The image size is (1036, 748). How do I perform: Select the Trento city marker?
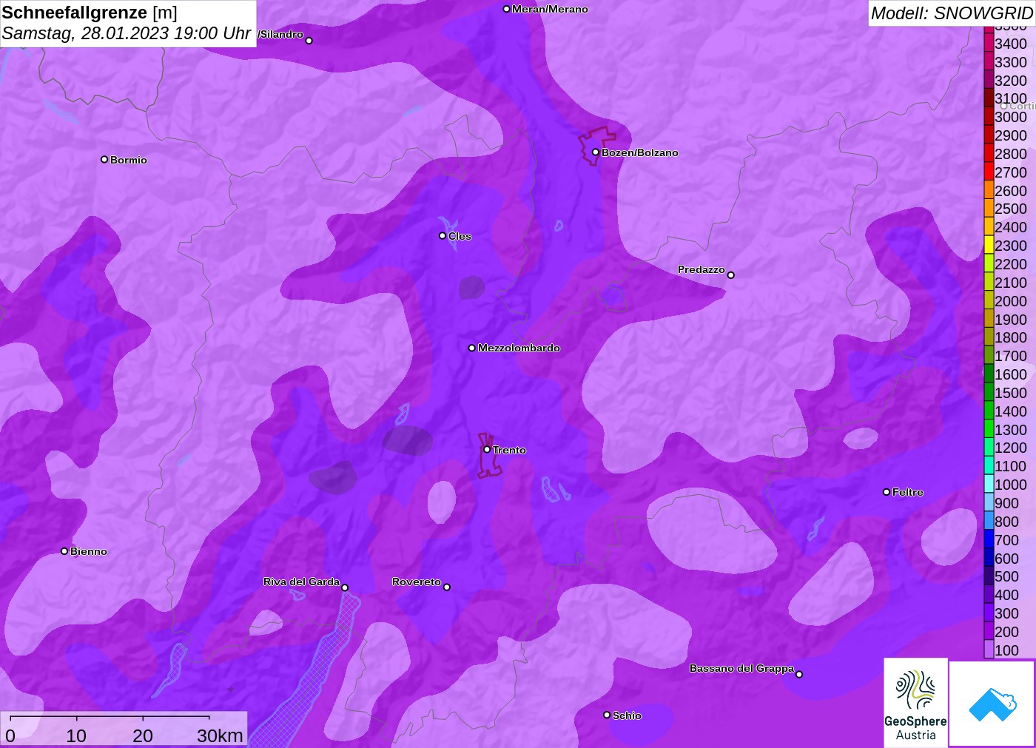487,449
